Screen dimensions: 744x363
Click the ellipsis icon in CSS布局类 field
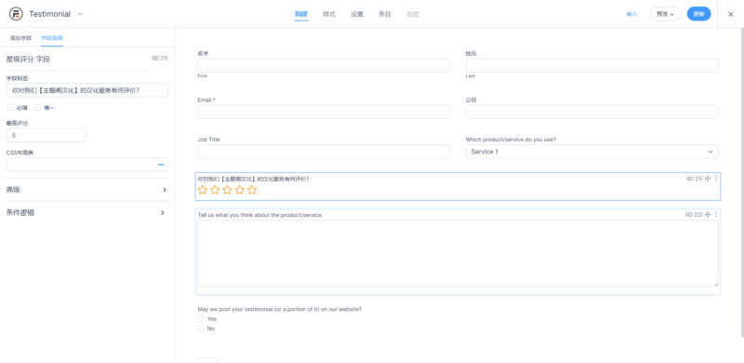pyautogui.click(x=161, y=165)
